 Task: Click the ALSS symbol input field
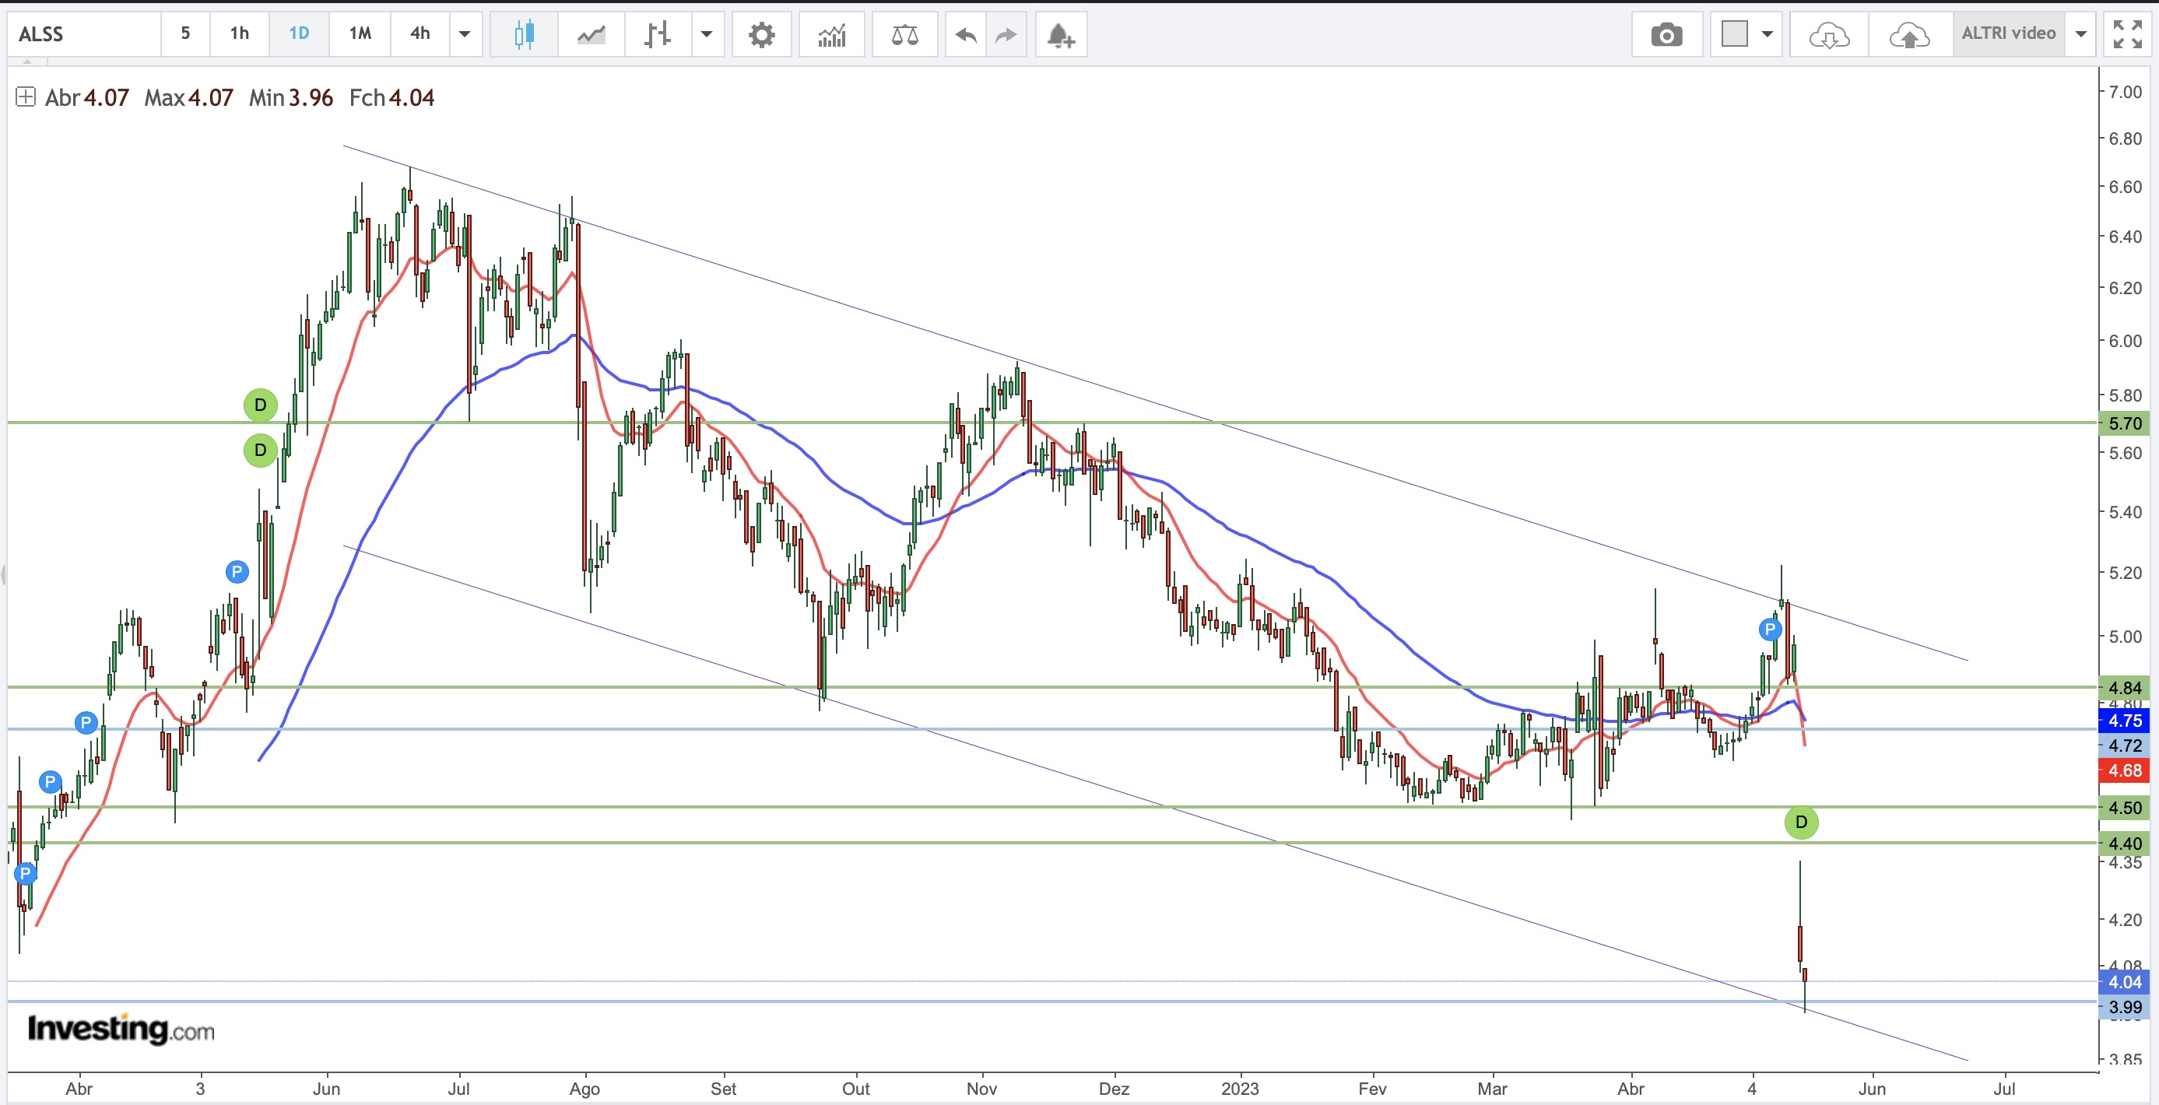(84, 34)
